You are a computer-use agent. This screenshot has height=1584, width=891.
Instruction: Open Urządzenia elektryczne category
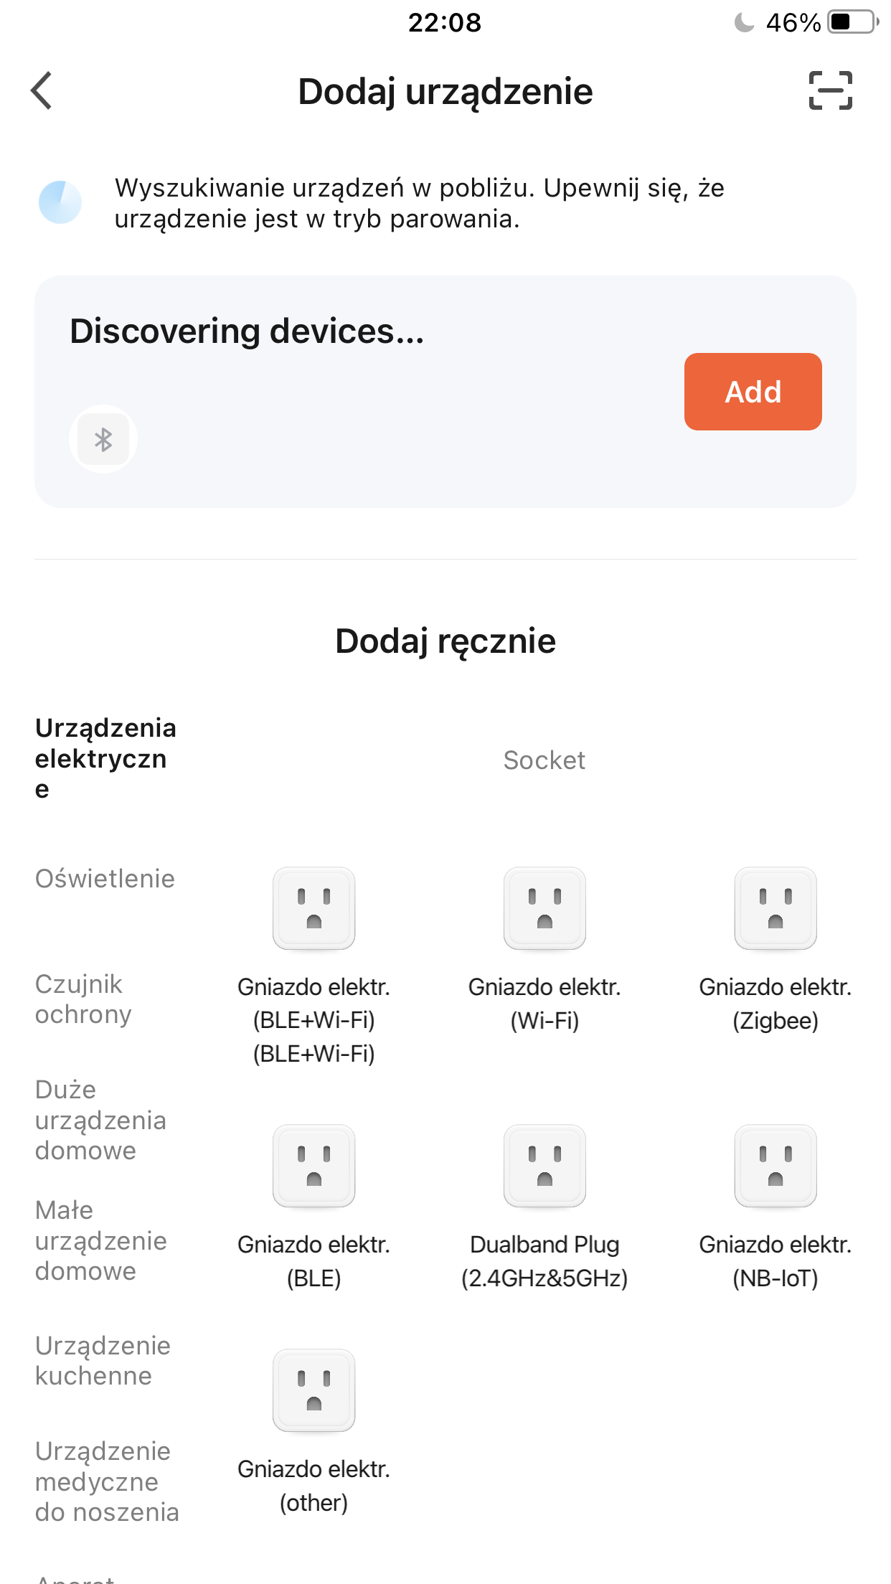click(x=105, y=758)
